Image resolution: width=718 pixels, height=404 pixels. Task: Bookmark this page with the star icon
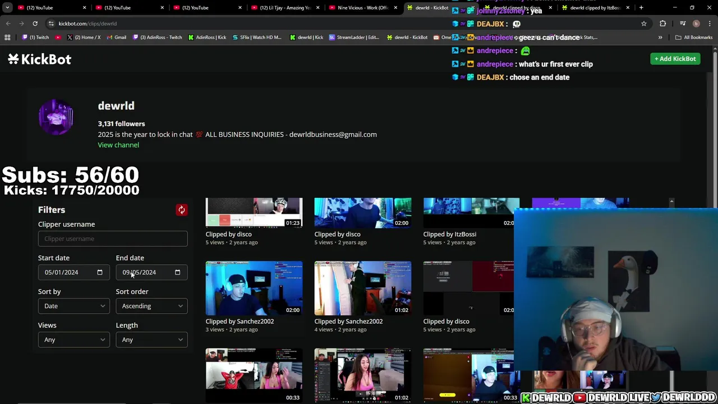point(644,24)
